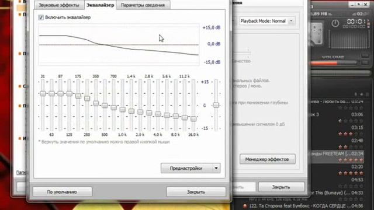This screenshot has height=210, width=374.
Task: Minimize the AIMP player window
Action: click(x=352, y=4)
